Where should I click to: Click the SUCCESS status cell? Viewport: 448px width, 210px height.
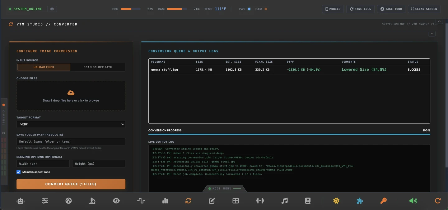[x=414, y=69]
